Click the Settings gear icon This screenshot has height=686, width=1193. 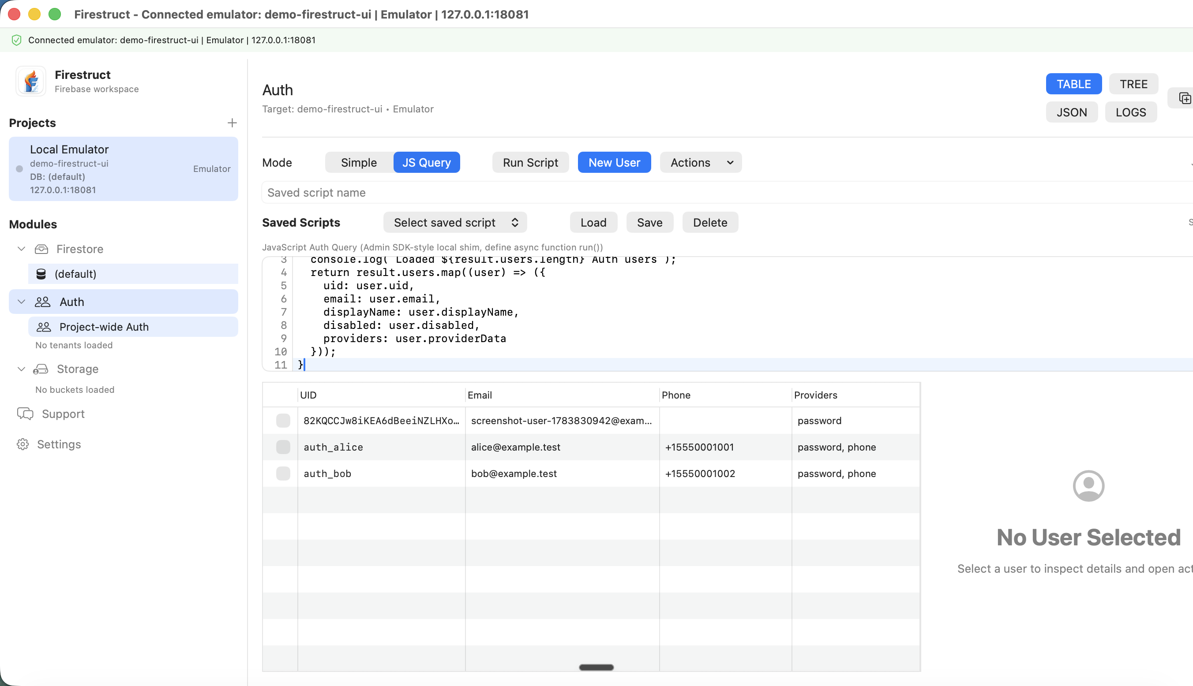pyautogui.click(x=23, y=444)
